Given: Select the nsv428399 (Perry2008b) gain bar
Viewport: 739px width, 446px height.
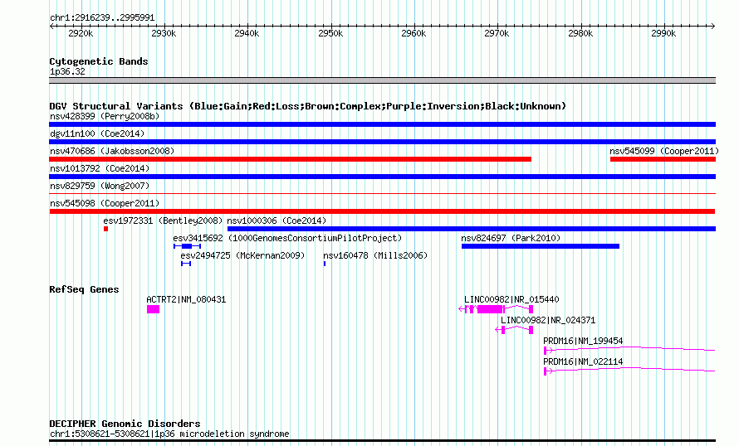Looking at the screenshot, I should pos(382,124).
